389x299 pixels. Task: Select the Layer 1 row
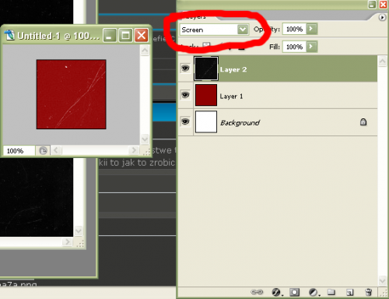[x=277, y=96]
